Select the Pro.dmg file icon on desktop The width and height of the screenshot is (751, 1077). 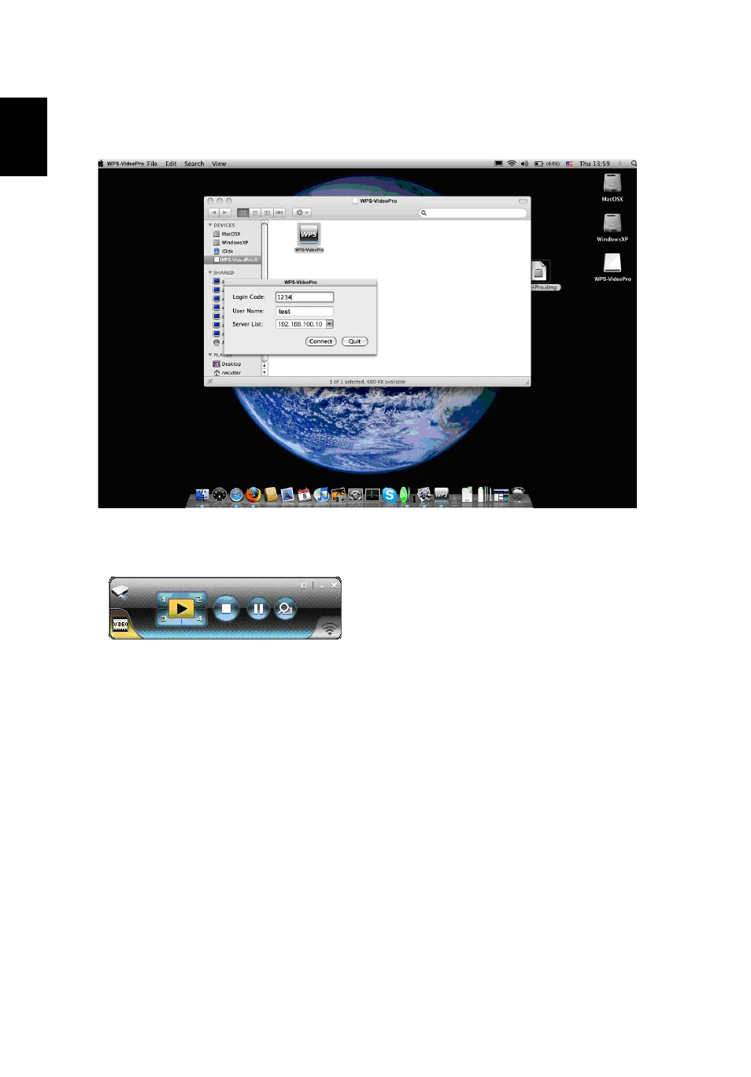pos(540,272)
